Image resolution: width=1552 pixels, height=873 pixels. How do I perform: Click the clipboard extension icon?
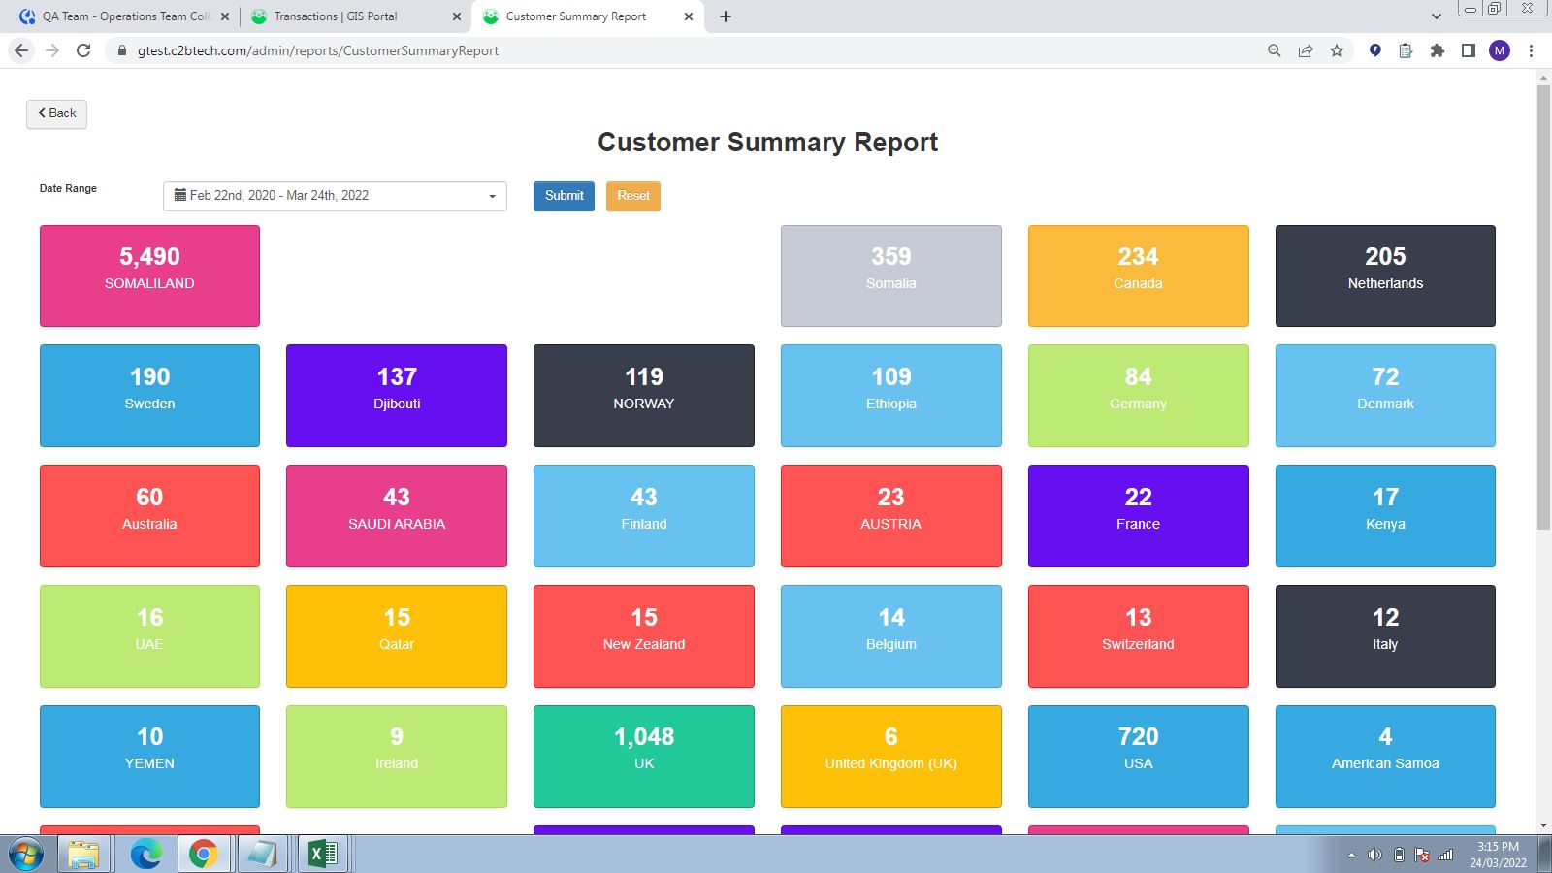click(1406, 50)
